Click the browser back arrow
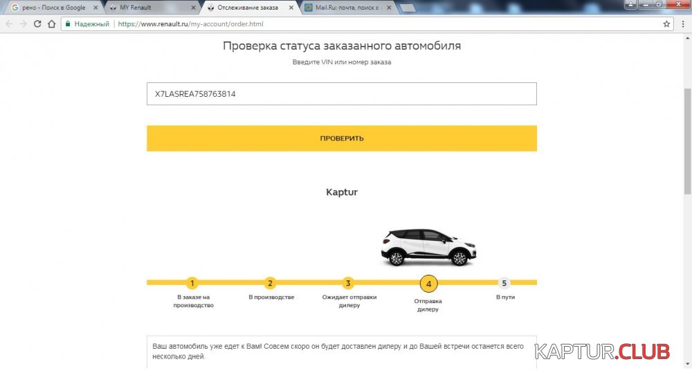Screen dimensions: 692x373 click(x=9, y=24)
